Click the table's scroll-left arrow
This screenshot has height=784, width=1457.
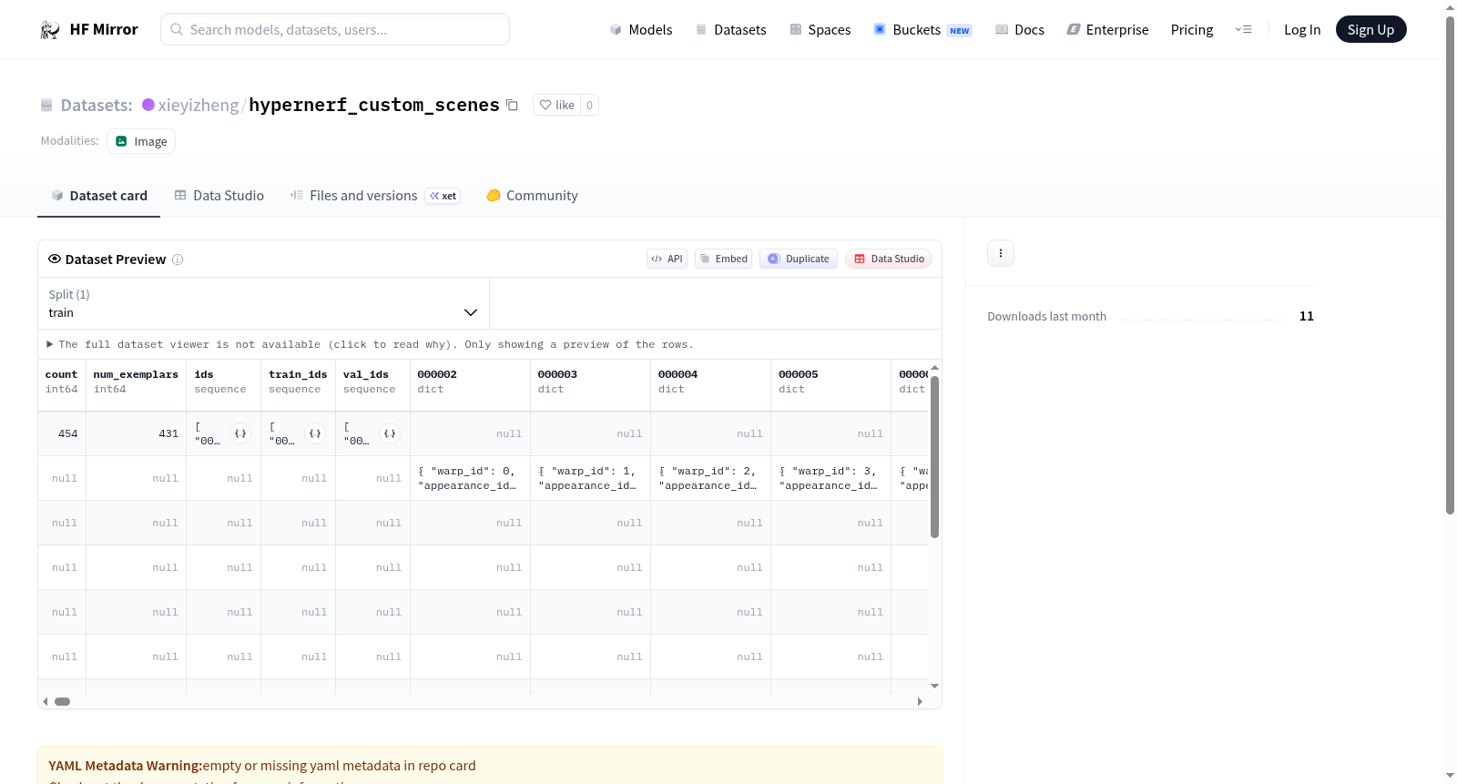coord(46,701)
